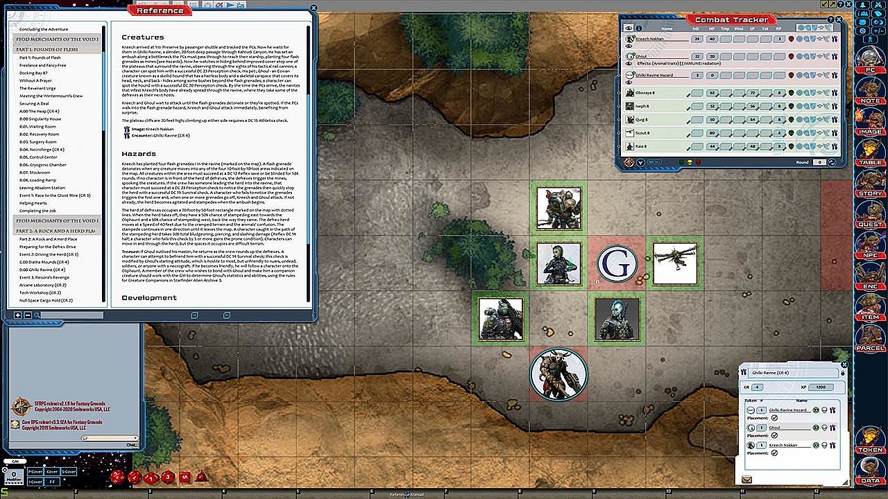Open the DATA library sidebar button

click(870, 471)
